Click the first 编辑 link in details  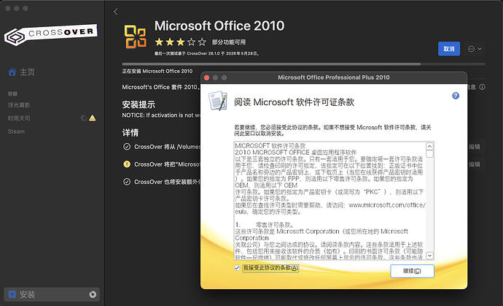pos(475,147)
